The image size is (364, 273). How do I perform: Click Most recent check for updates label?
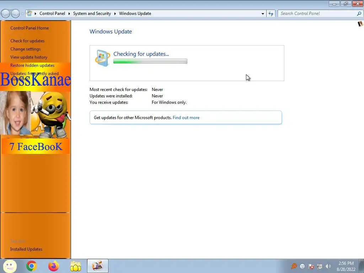point(118,90)
